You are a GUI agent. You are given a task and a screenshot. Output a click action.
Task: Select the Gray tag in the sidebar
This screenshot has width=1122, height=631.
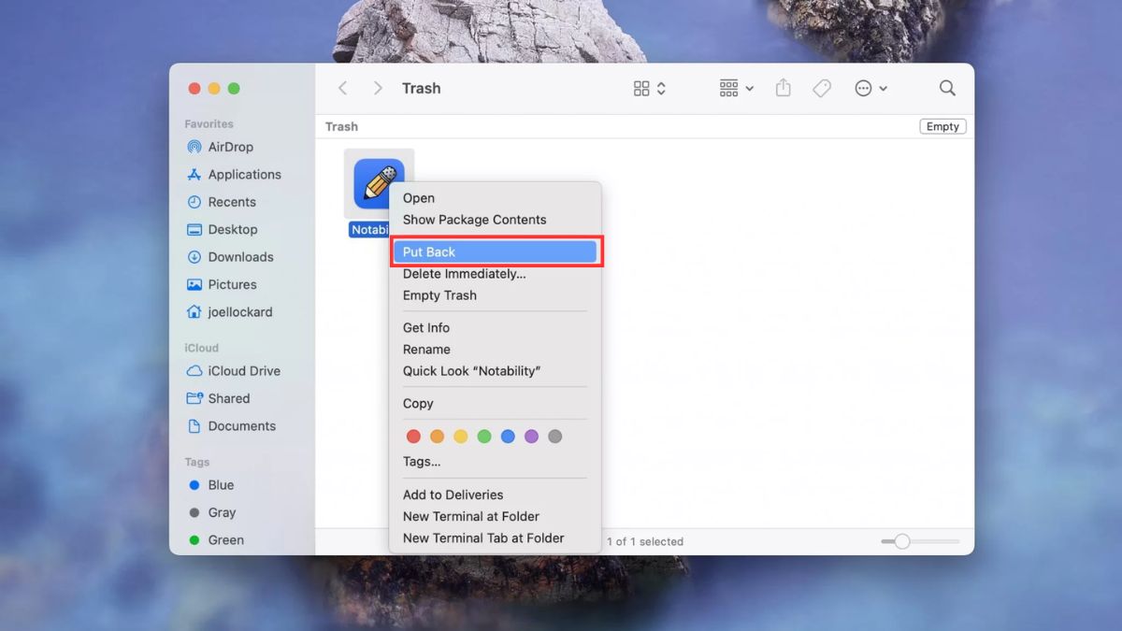(223, 512)
